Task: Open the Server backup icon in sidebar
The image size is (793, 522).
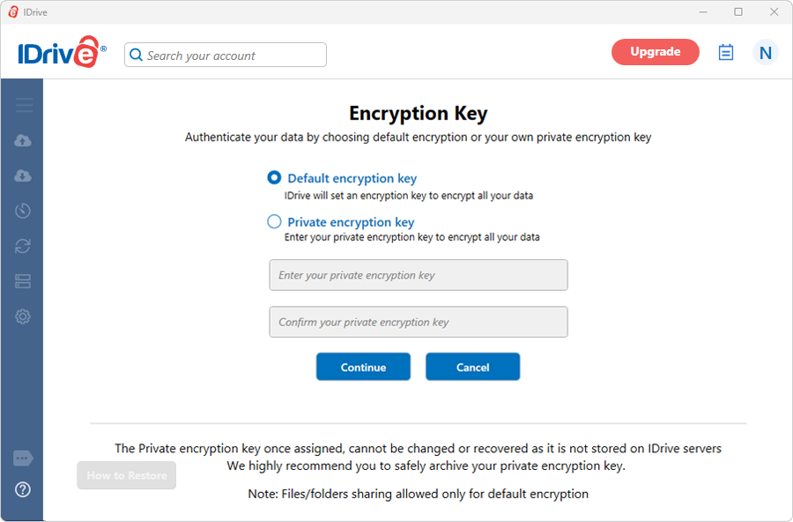Action: [x=23, y=281]
